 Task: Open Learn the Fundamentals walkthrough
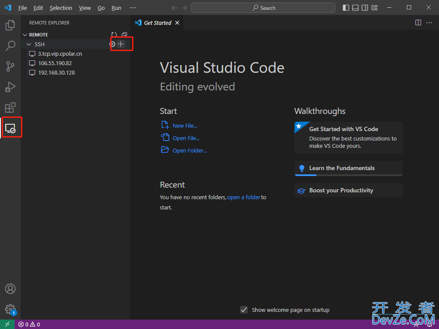point(349,168)
